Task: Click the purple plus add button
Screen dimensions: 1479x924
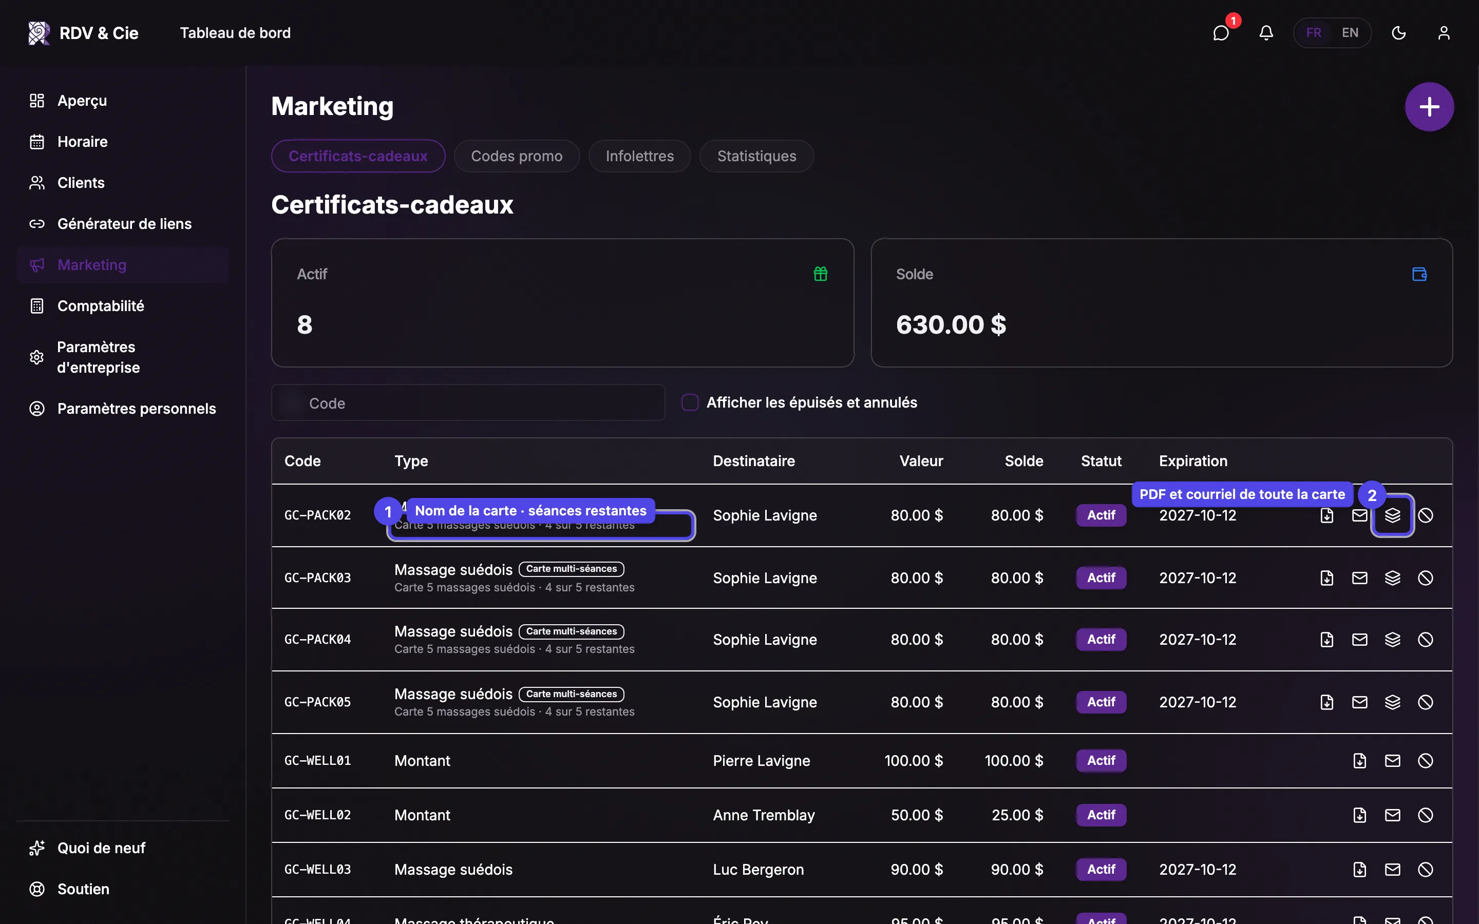Action: click(1429, 107)
